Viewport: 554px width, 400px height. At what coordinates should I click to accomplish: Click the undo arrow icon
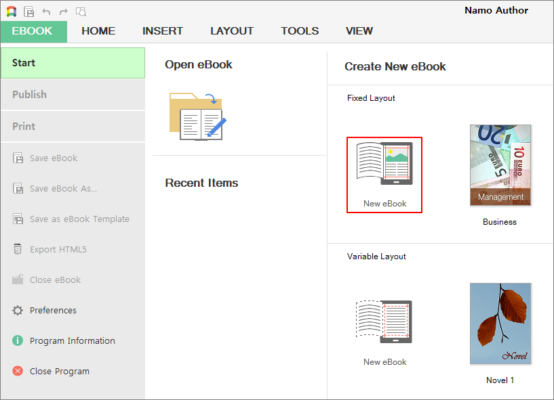(46, 12)
